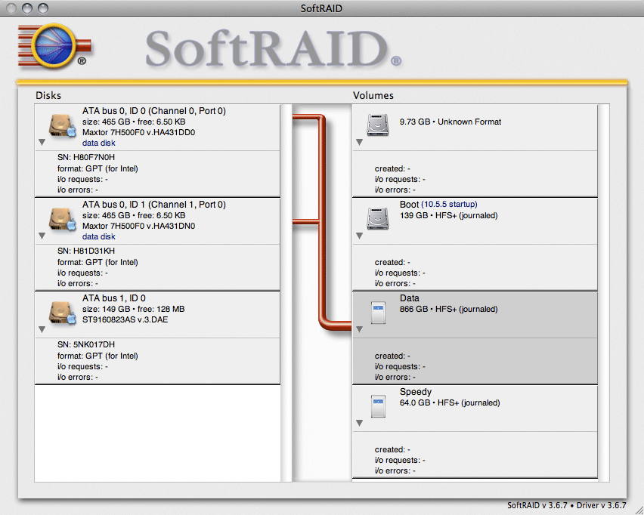Viewport: 644px width, 515px height.
Task: Click 866 GB HFS+ (journaled) text
Action: point(448,309)
